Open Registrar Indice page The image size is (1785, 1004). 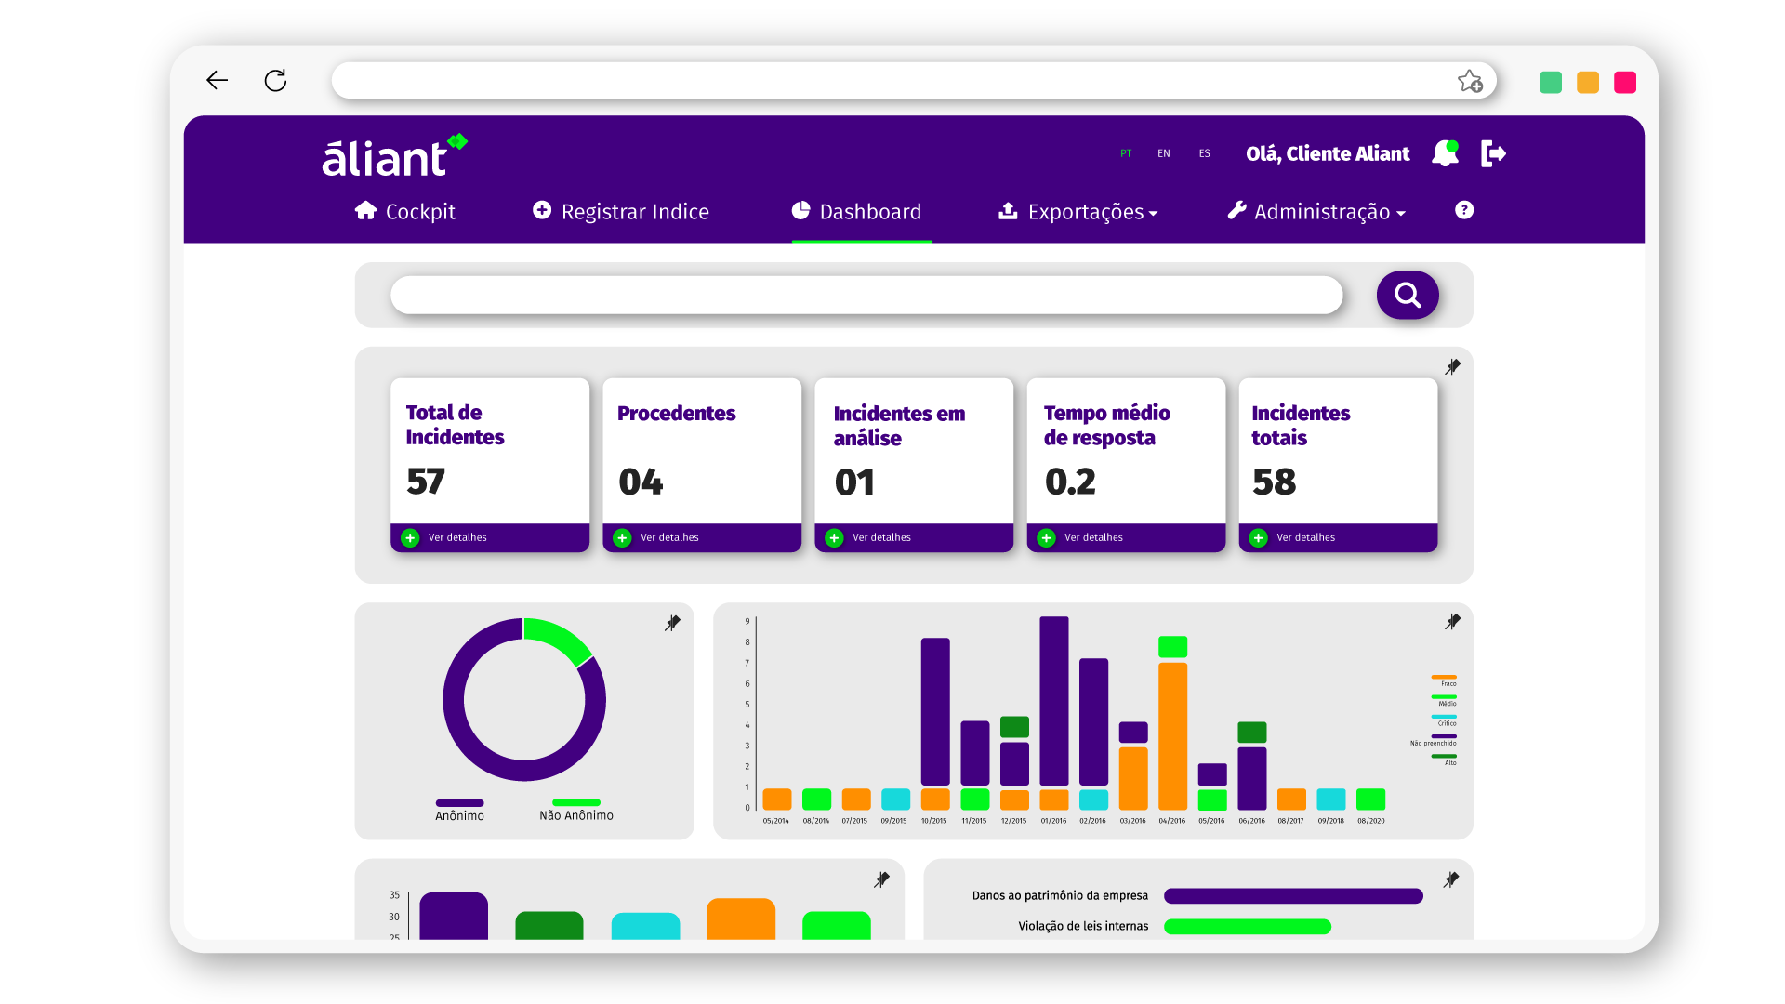(x=621, y=211)
